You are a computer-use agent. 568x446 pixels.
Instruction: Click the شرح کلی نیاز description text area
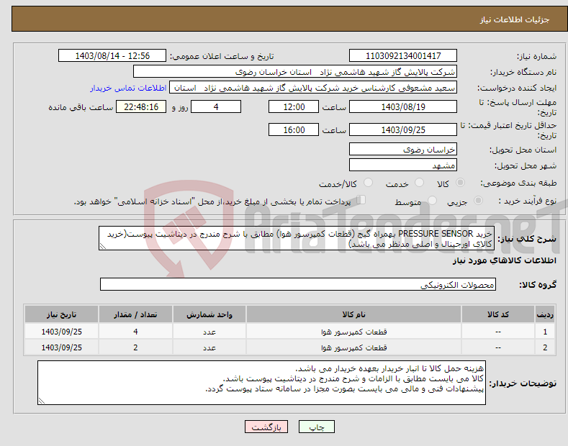pyautogui.click(x=297, y=239)
